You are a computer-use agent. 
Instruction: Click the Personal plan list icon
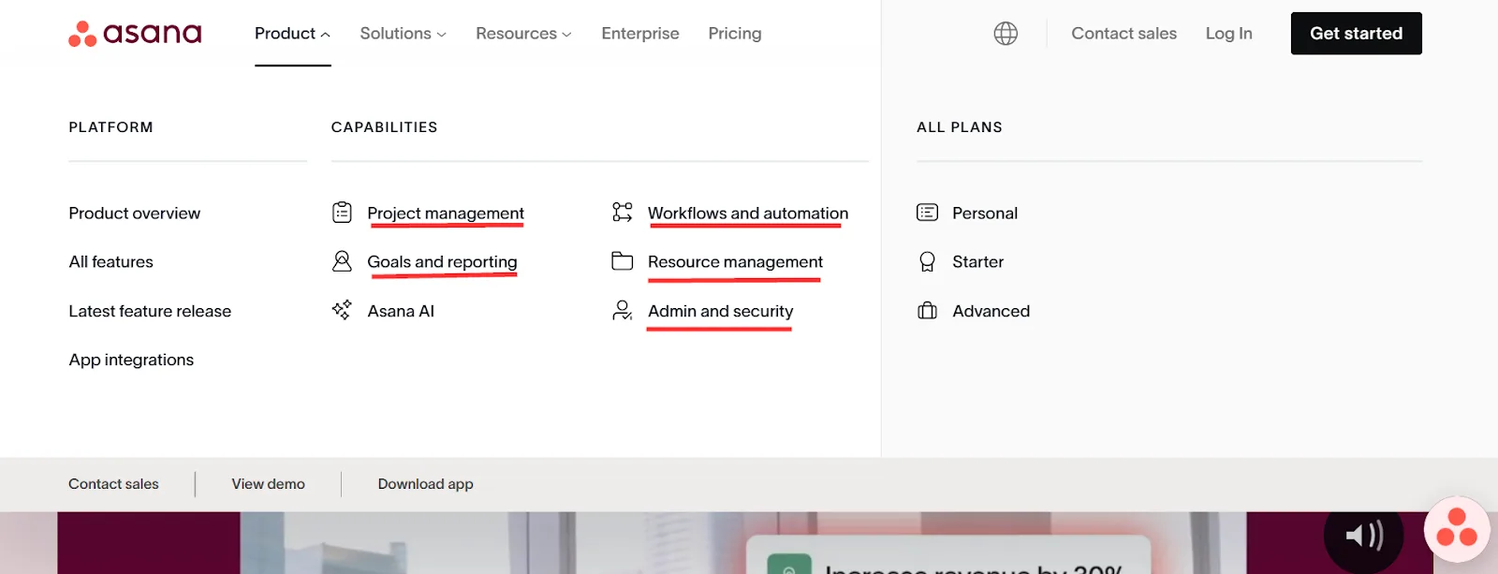(927, 213)
